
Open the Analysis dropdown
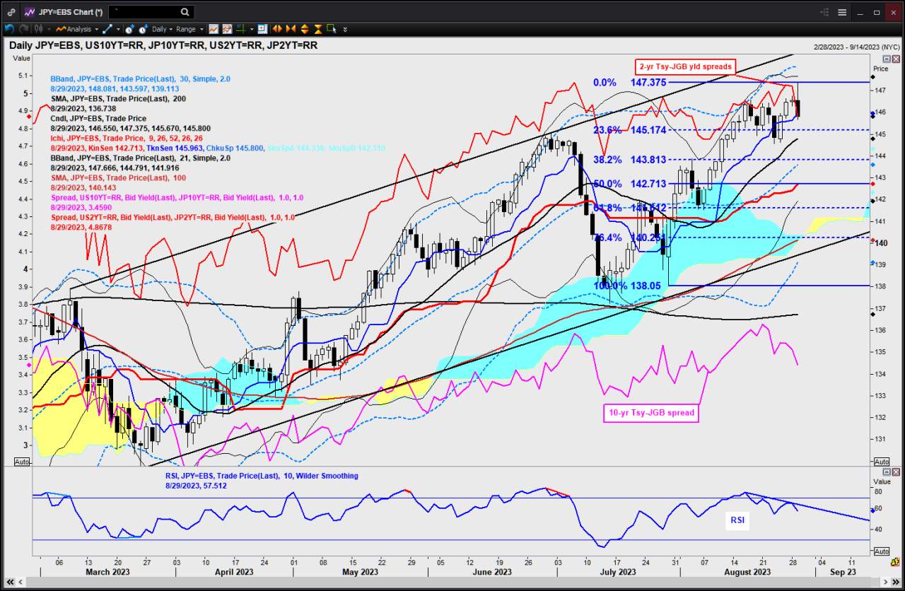pyautogui.click(x=77, y=29)
